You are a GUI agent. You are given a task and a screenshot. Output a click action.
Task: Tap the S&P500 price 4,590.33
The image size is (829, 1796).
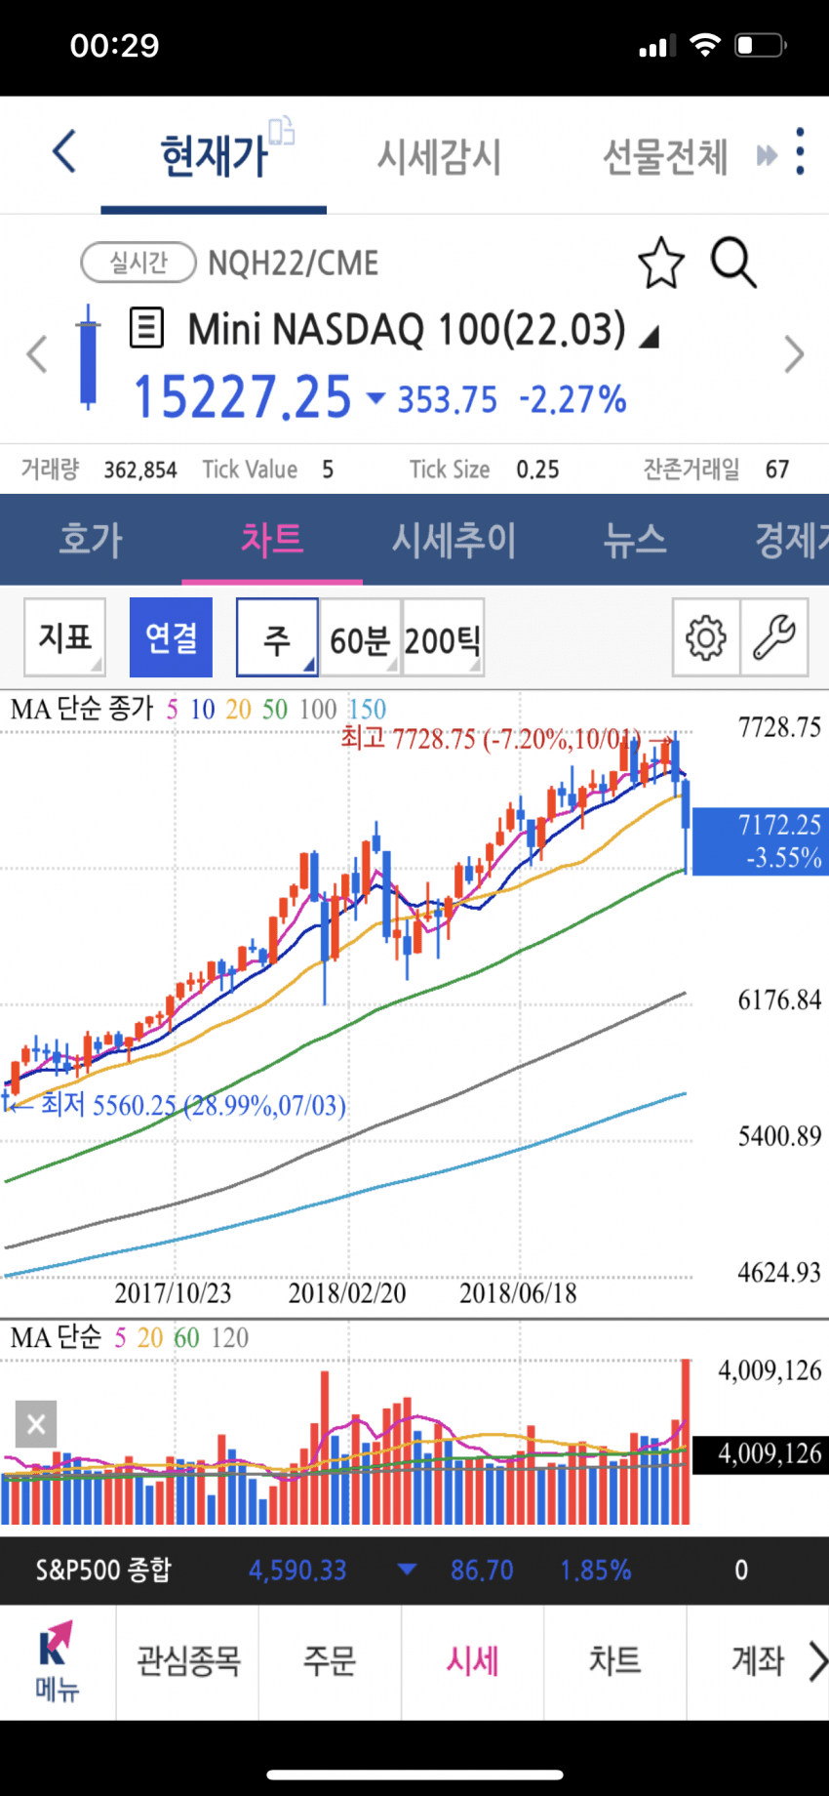pyautogui.click(x=297, y=1571)
